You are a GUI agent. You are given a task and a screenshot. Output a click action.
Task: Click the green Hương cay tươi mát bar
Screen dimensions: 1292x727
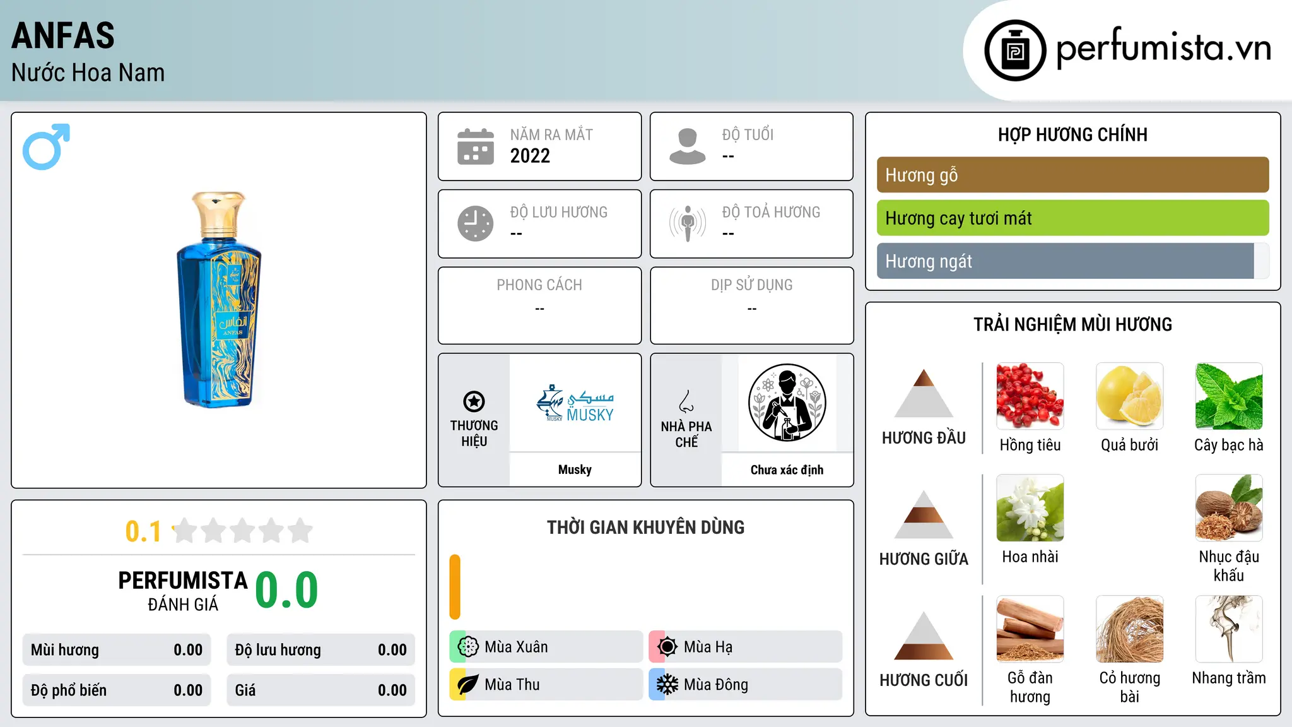[x=1072, y=218]
